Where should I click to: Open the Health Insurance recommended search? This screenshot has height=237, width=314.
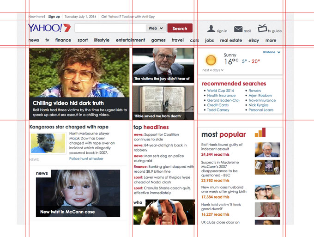point(221,95)
